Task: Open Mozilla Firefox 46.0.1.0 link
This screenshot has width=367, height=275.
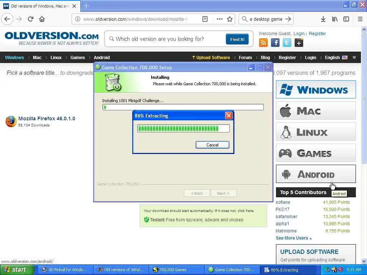Action: point(47,119)
